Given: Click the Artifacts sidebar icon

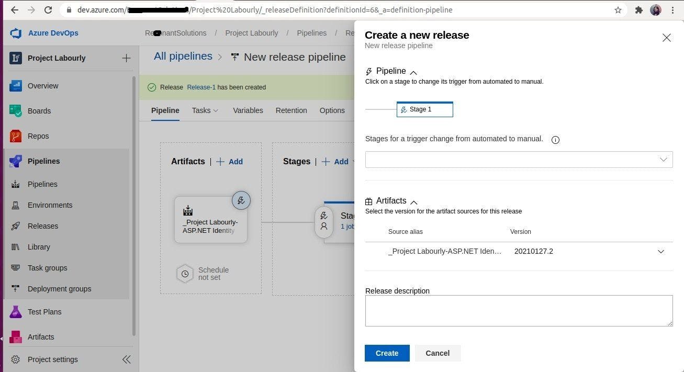Looking at the screenshot, I should point(16,337).
